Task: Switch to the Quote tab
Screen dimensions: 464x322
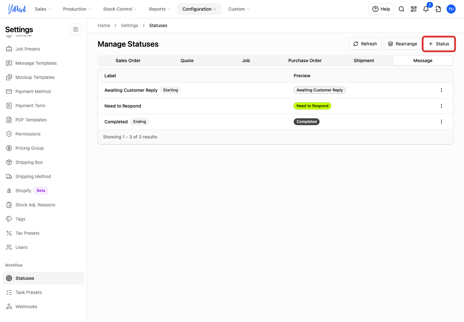Action: (187, 61)
